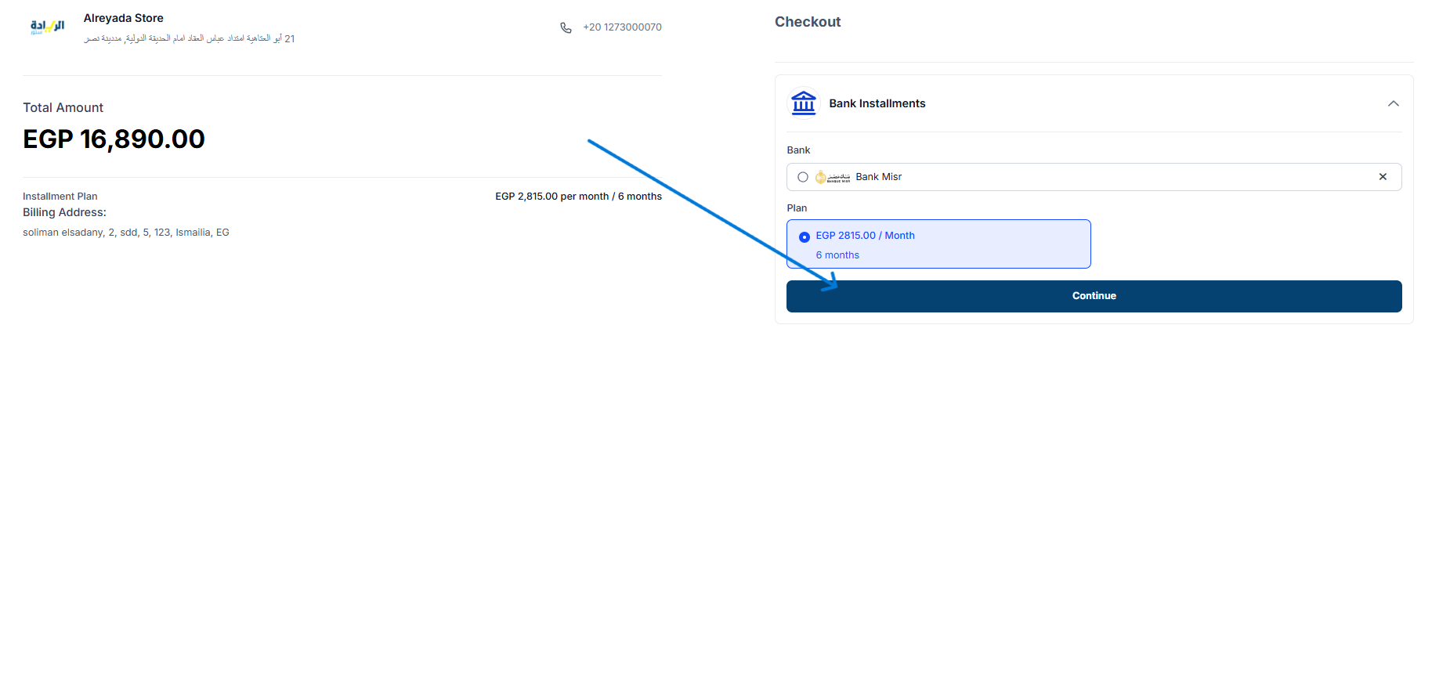The width and height of the screenshot is (1450, 675).
Task: Click the Installment Plan label
Action: [x=60, y=197]
